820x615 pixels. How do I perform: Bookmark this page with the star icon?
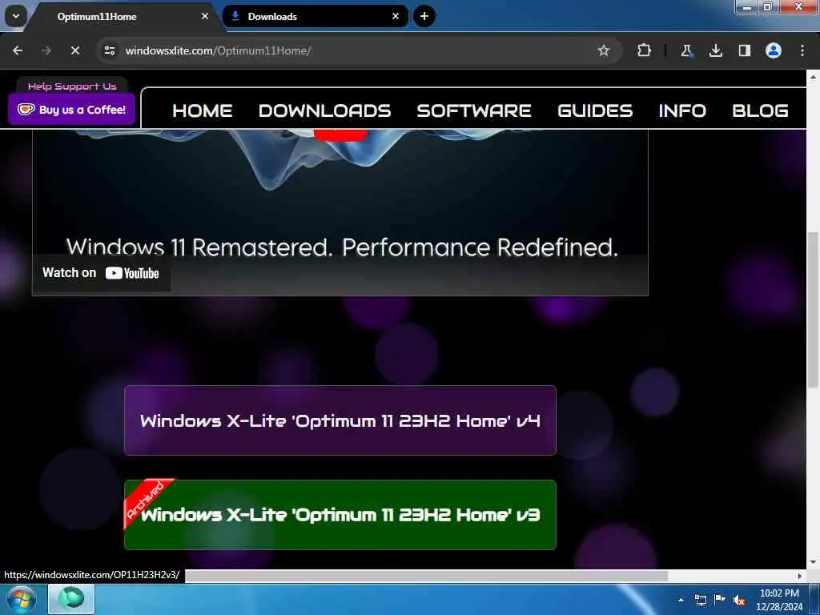tap(604, 50)
